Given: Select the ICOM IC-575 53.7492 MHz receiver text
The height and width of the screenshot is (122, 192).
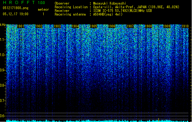Looking at the screenshot, I should 122,11.
